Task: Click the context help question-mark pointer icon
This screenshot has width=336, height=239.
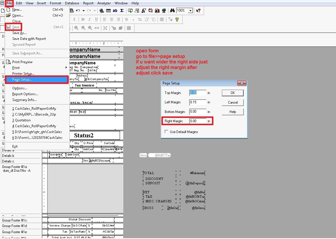Action: pyautogui.click(x=198, y=11)
